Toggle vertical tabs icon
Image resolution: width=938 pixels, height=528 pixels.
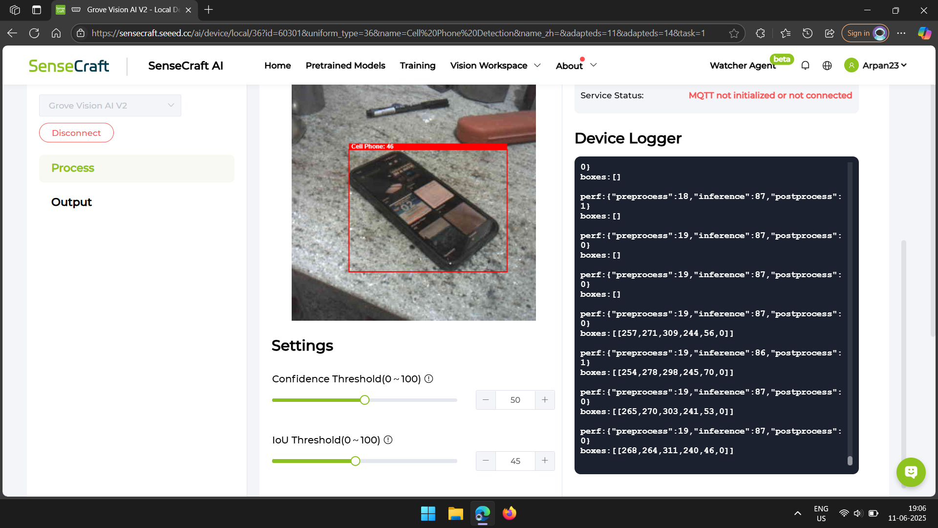(37, 10)
